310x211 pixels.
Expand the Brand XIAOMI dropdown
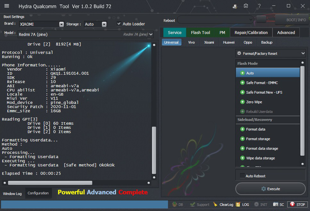(x=61, y=24)
